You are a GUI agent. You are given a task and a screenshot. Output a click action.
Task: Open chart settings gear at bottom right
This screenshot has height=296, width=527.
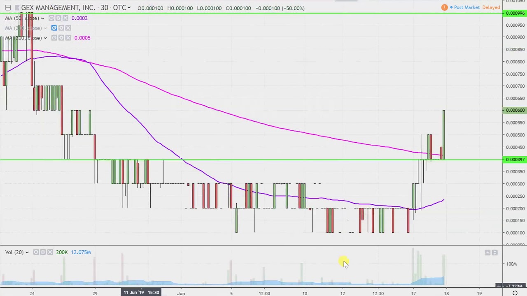515,293
